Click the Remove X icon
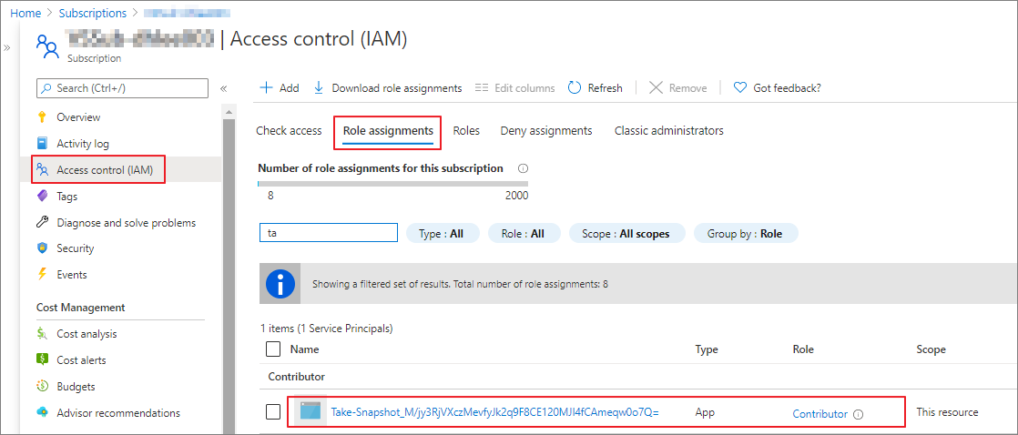 657,87
